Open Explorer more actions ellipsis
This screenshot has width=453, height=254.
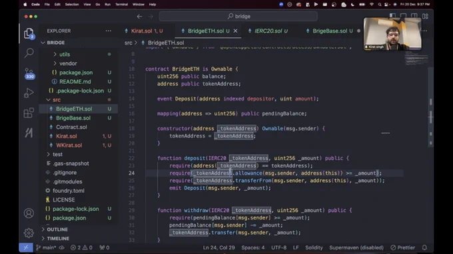click(109, 31)
